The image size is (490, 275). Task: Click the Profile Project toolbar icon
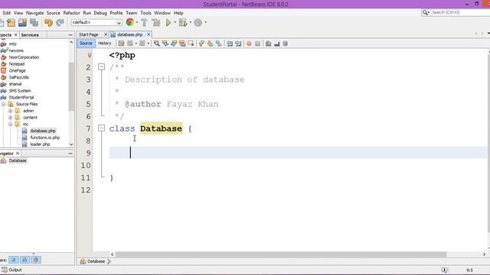click(198, 22)
